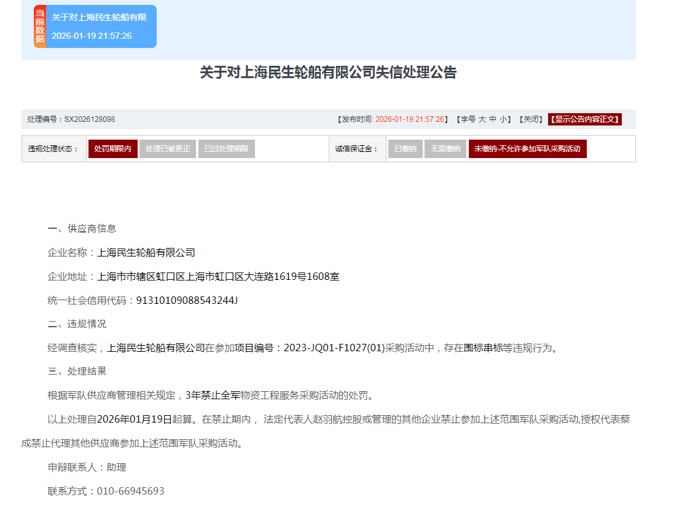Select the 已过处理期限 status
Image resolution: width=690 pixels, height=521 pixels.
point(226,149)
